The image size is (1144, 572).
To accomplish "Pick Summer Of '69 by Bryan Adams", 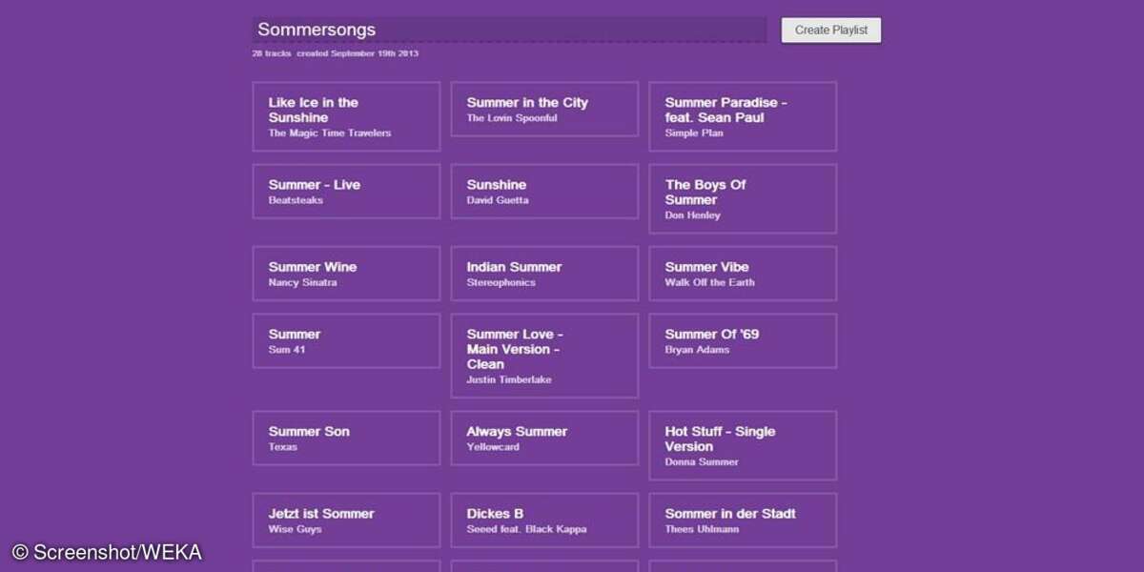I will click(743, 340).
